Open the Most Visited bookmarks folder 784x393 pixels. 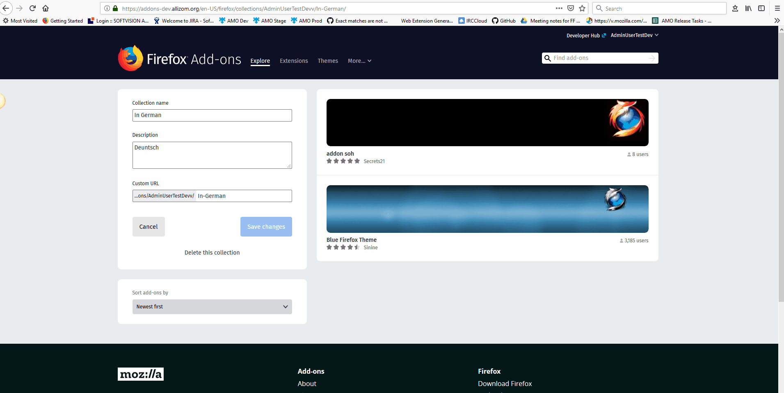click(20, 21)
